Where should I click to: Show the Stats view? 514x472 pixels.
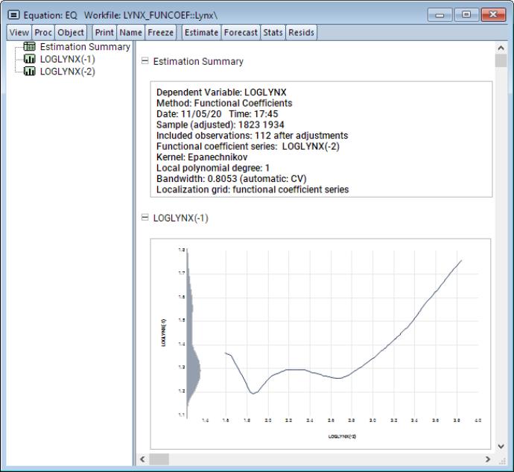click(273, 33)
